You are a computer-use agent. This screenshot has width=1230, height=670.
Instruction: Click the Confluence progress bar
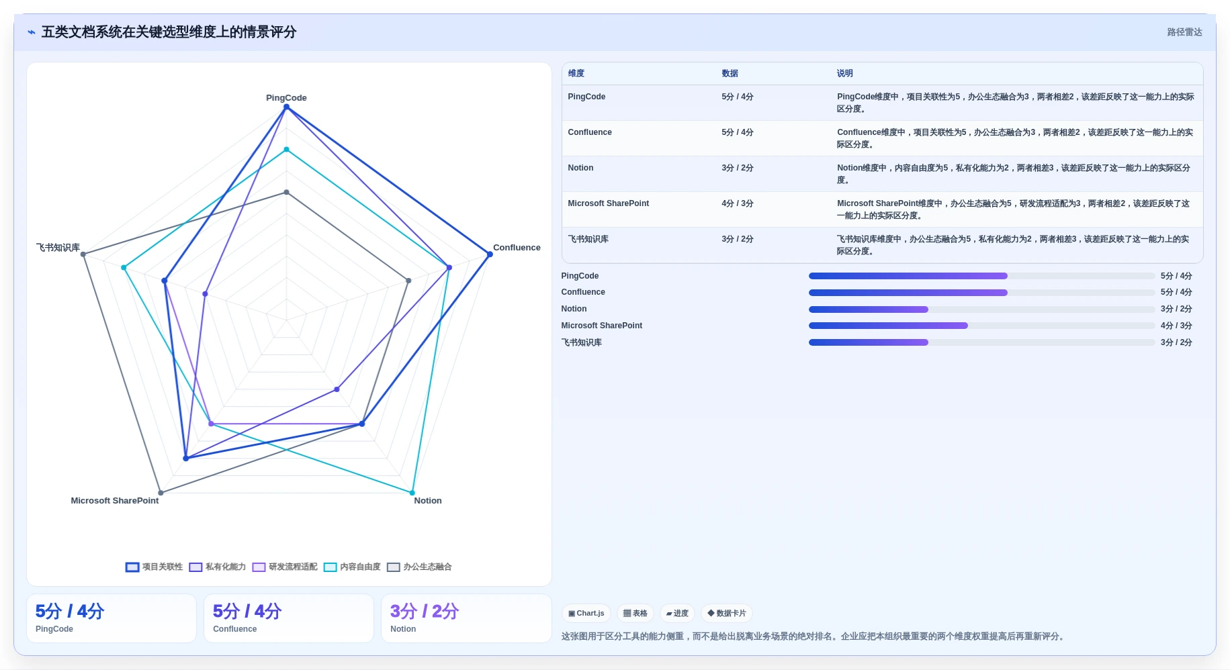981,293
